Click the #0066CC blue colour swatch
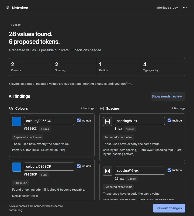Viewport: 194px width, 216px height. click(x=17, y=122)
